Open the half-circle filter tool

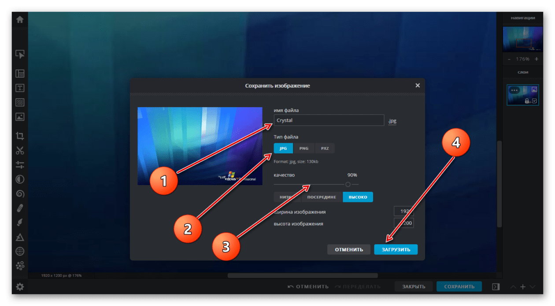[20, 179]
